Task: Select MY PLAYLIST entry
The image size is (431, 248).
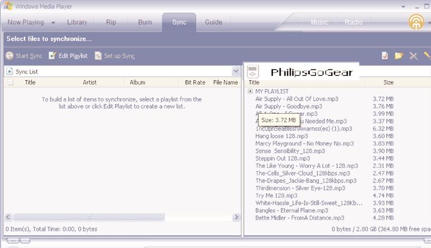Action: (x=272, y=91)
